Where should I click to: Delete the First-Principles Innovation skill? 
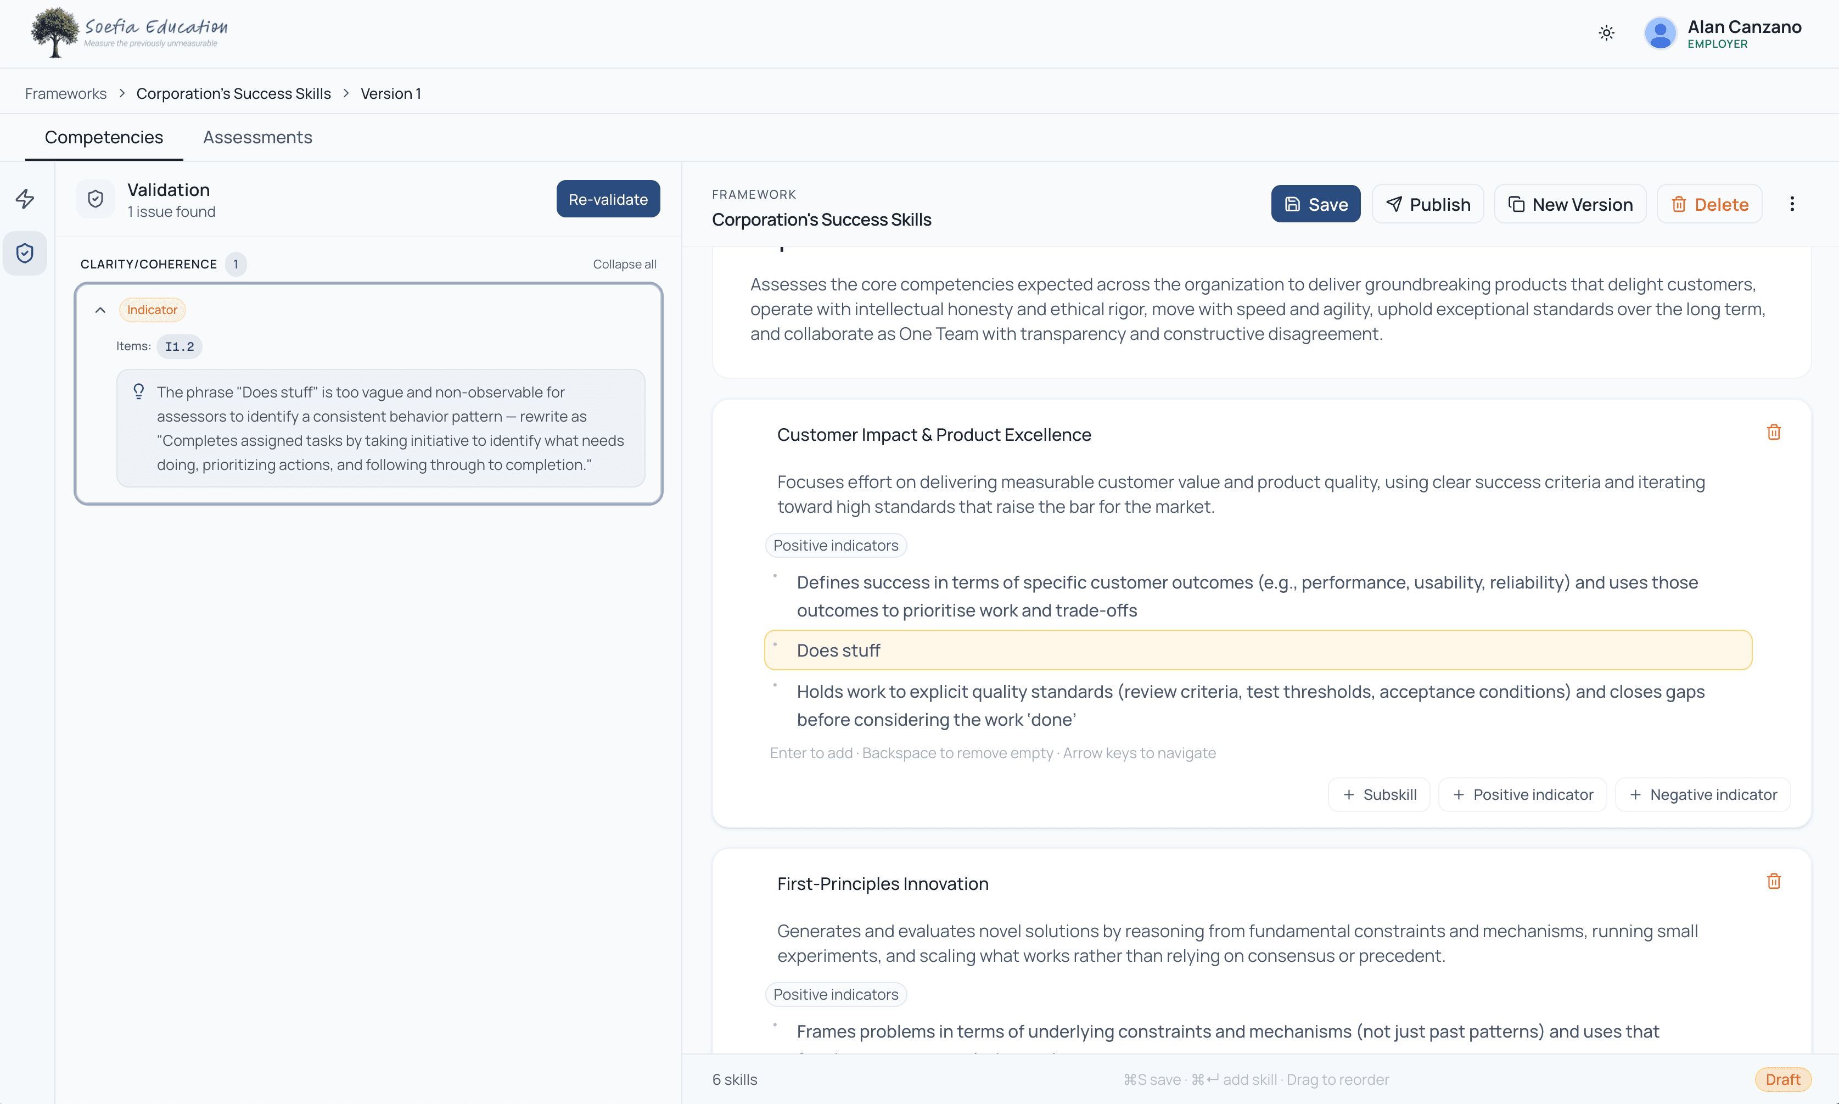click(1774, 882)
